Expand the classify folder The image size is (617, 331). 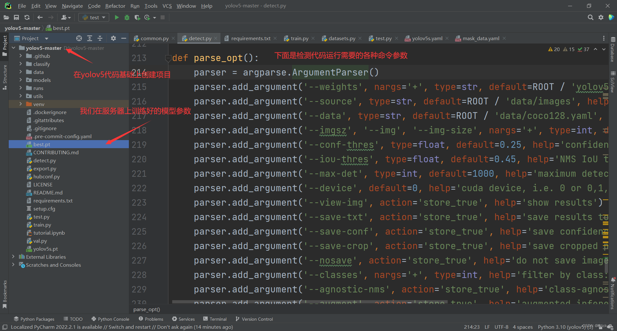click(x=21, y=64)
